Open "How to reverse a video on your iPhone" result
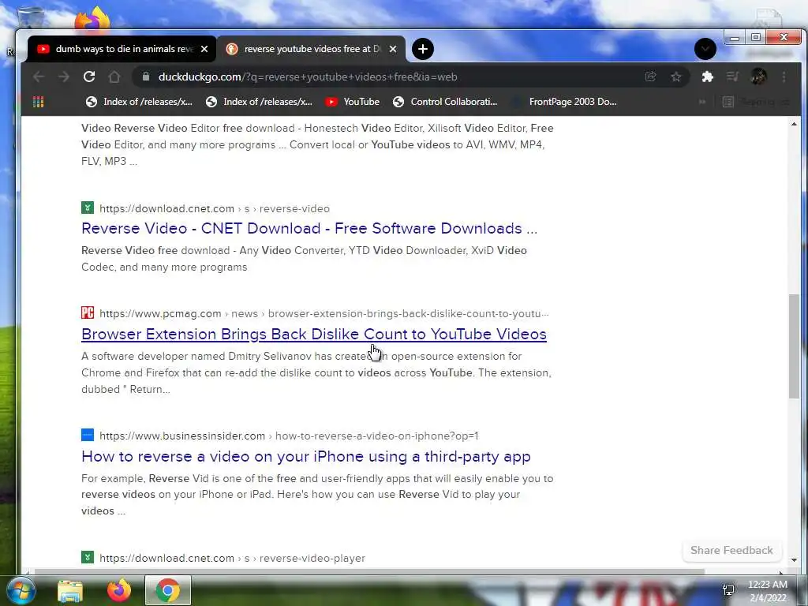Image resolution: width=808 pixels, height=606 pixels. (x=306, y=457)
